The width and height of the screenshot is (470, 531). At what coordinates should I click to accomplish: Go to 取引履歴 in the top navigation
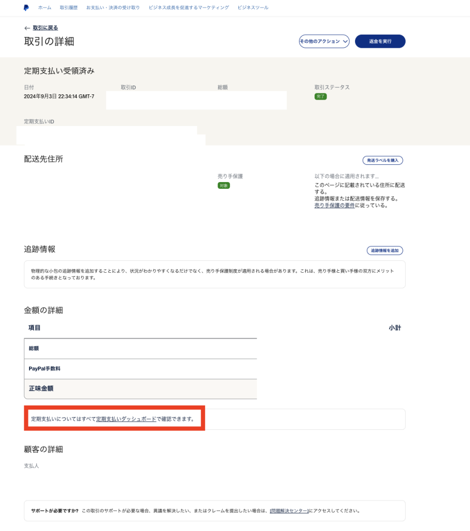(68, 8)
